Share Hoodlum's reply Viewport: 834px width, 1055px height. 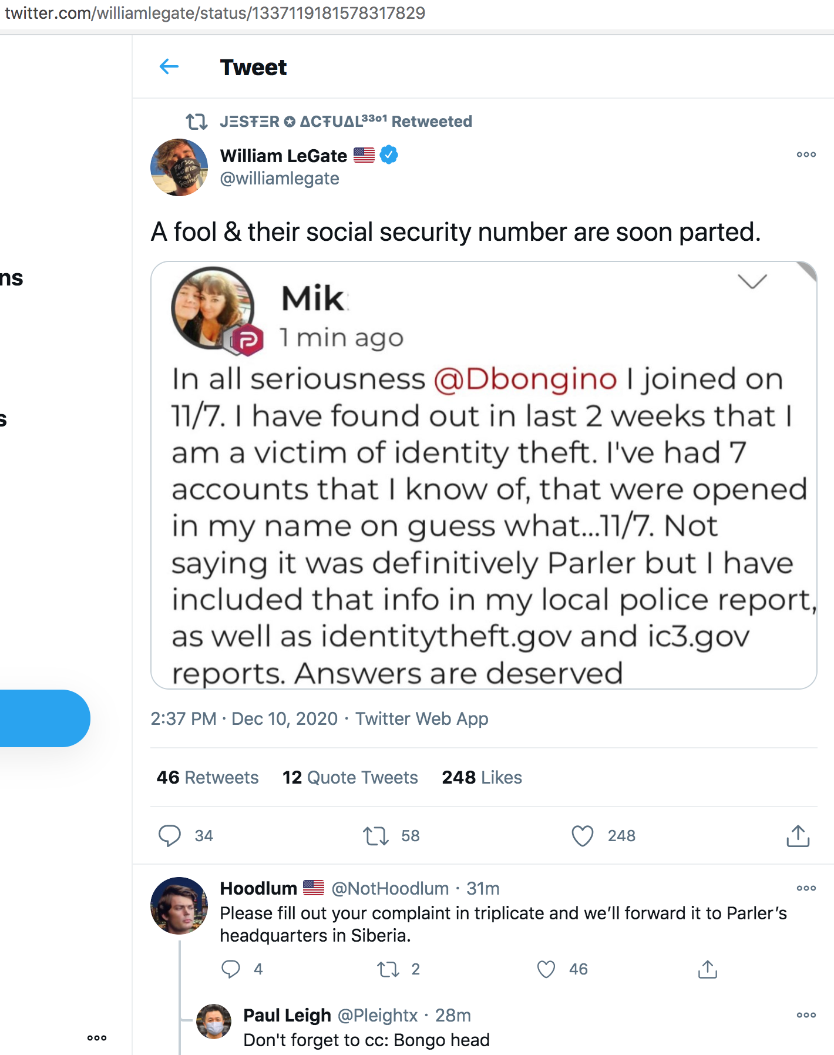[x=708, y=969]
